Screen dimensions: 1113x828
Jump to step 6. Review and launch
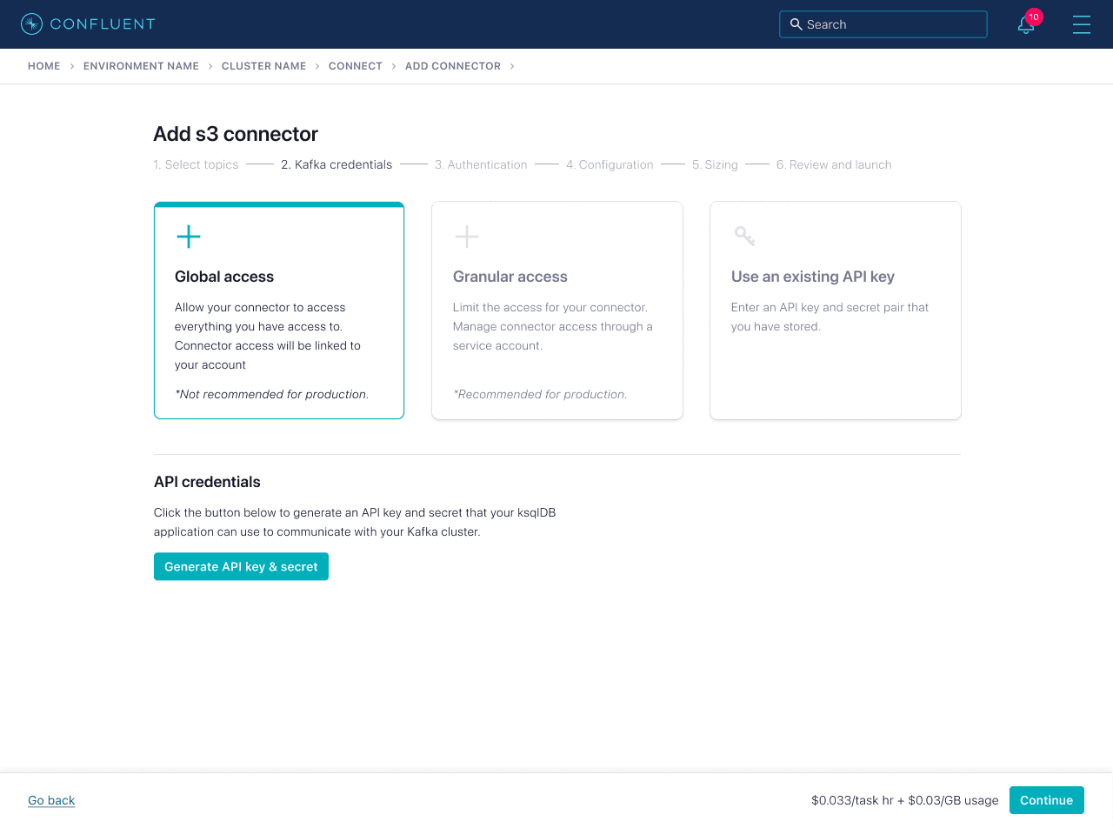pos(834,164)
